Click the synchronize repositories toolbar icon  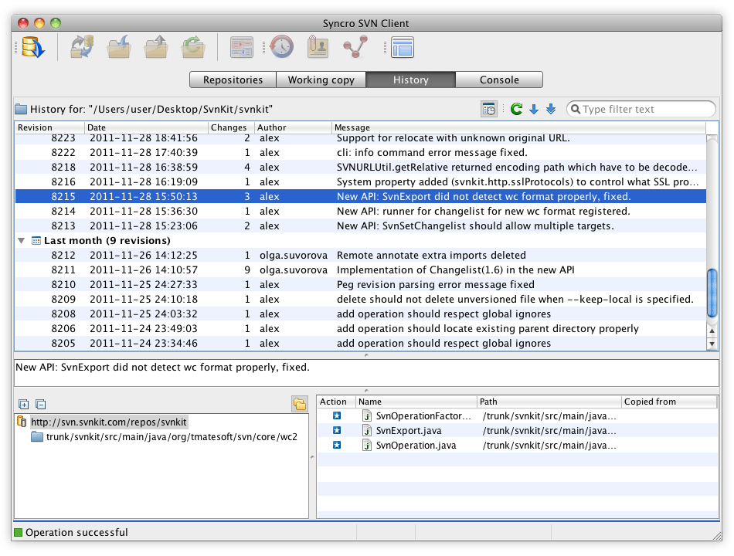point(81,47)
